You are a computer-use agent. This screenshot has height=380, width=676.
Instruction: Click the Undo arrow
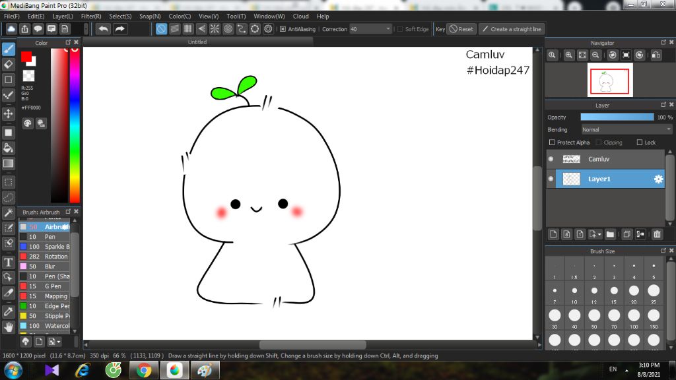tap(103, 29)
